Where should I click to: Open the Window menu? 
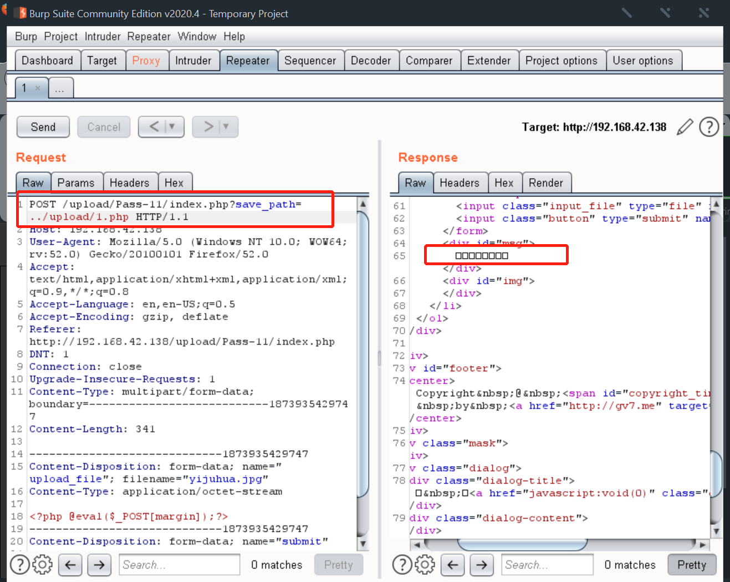[197, 37]
